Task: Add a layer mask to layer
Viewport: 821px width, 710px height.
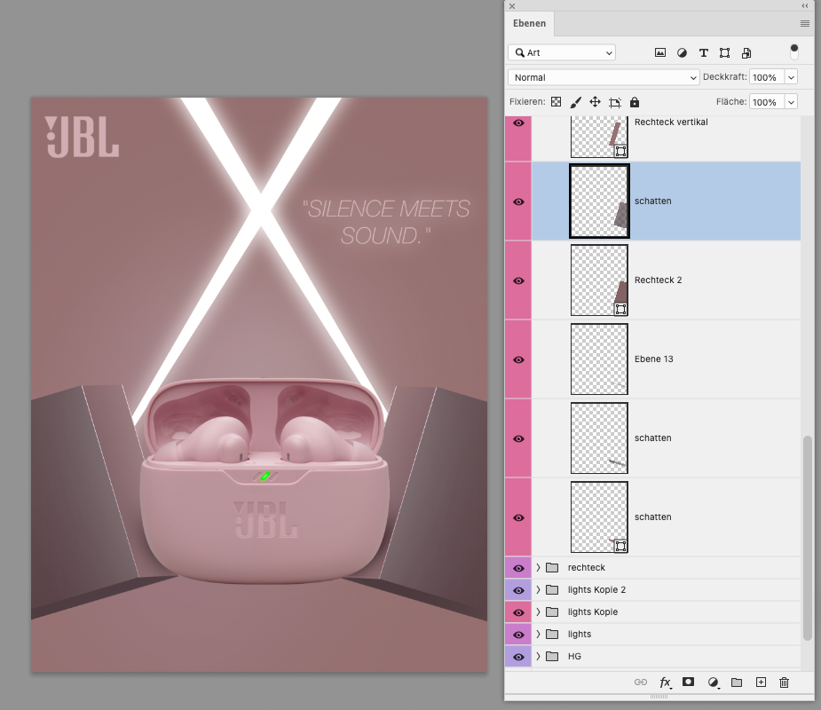Action: coord(688,682)
